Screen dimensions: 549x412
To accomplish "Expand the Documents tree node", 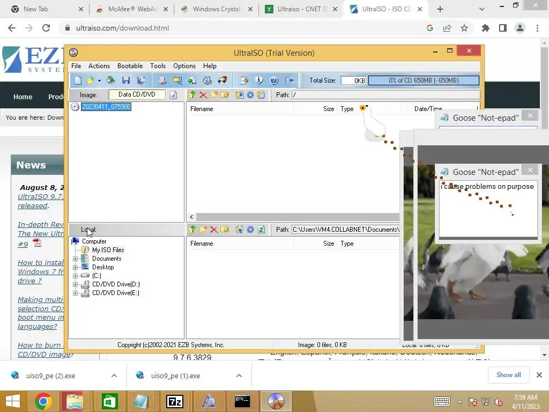I will [x=75, y=259].
